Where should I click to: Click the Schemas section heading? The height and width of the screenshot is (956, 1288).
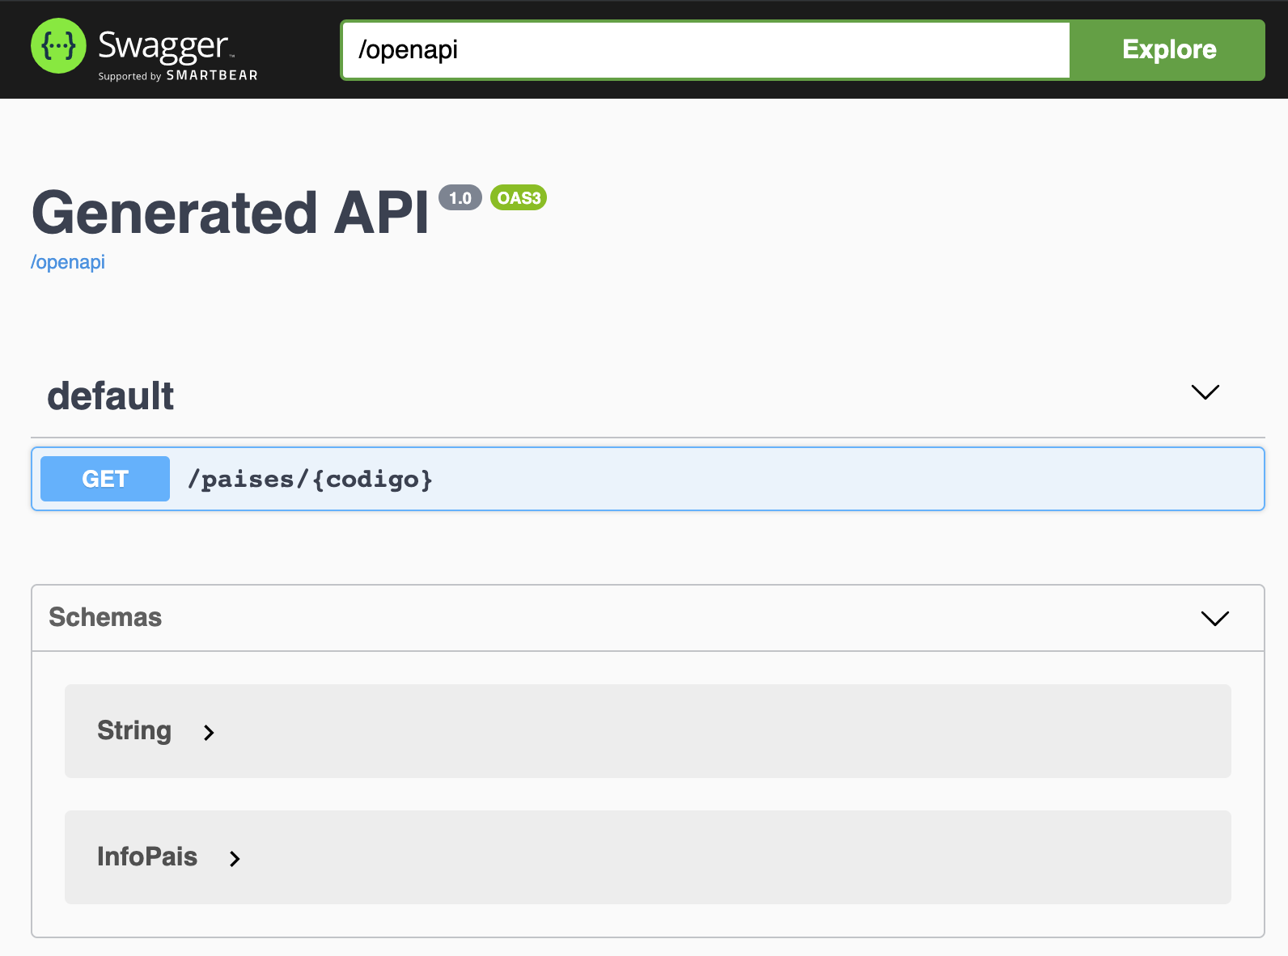click(105, 617)
